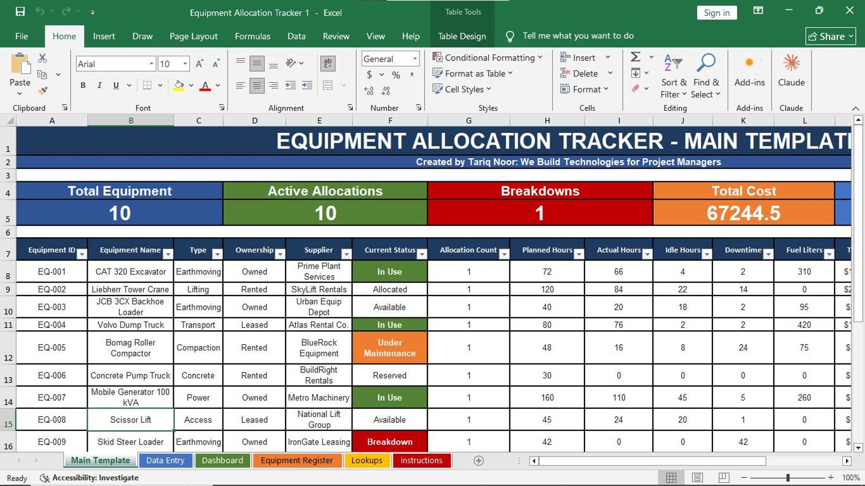Viewport: 865px width, 486px height.
Task: Open Current Status column filter dropdown
Action: pyautogui.click(x=422, y=254)
